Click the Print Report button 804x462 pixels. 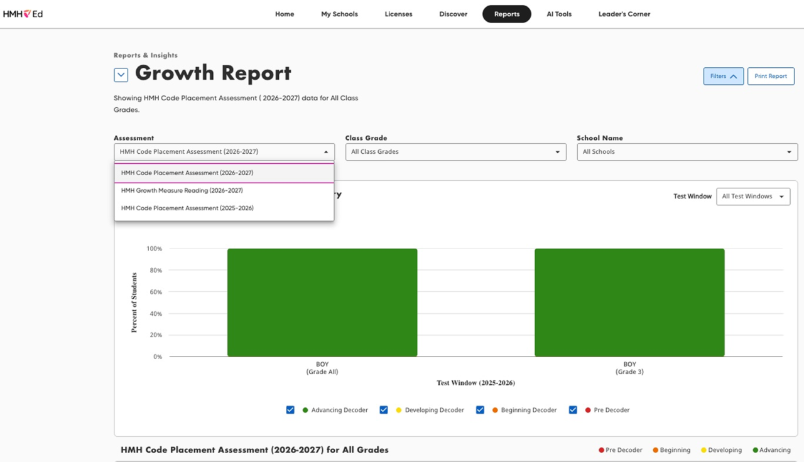point(771,76)
